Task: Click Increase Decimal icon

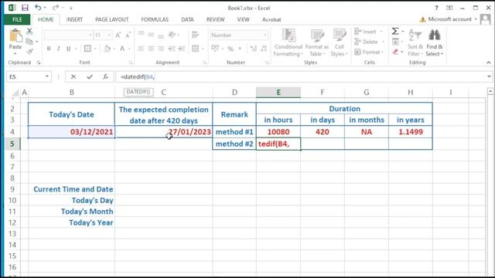Action: click(253, 49)
